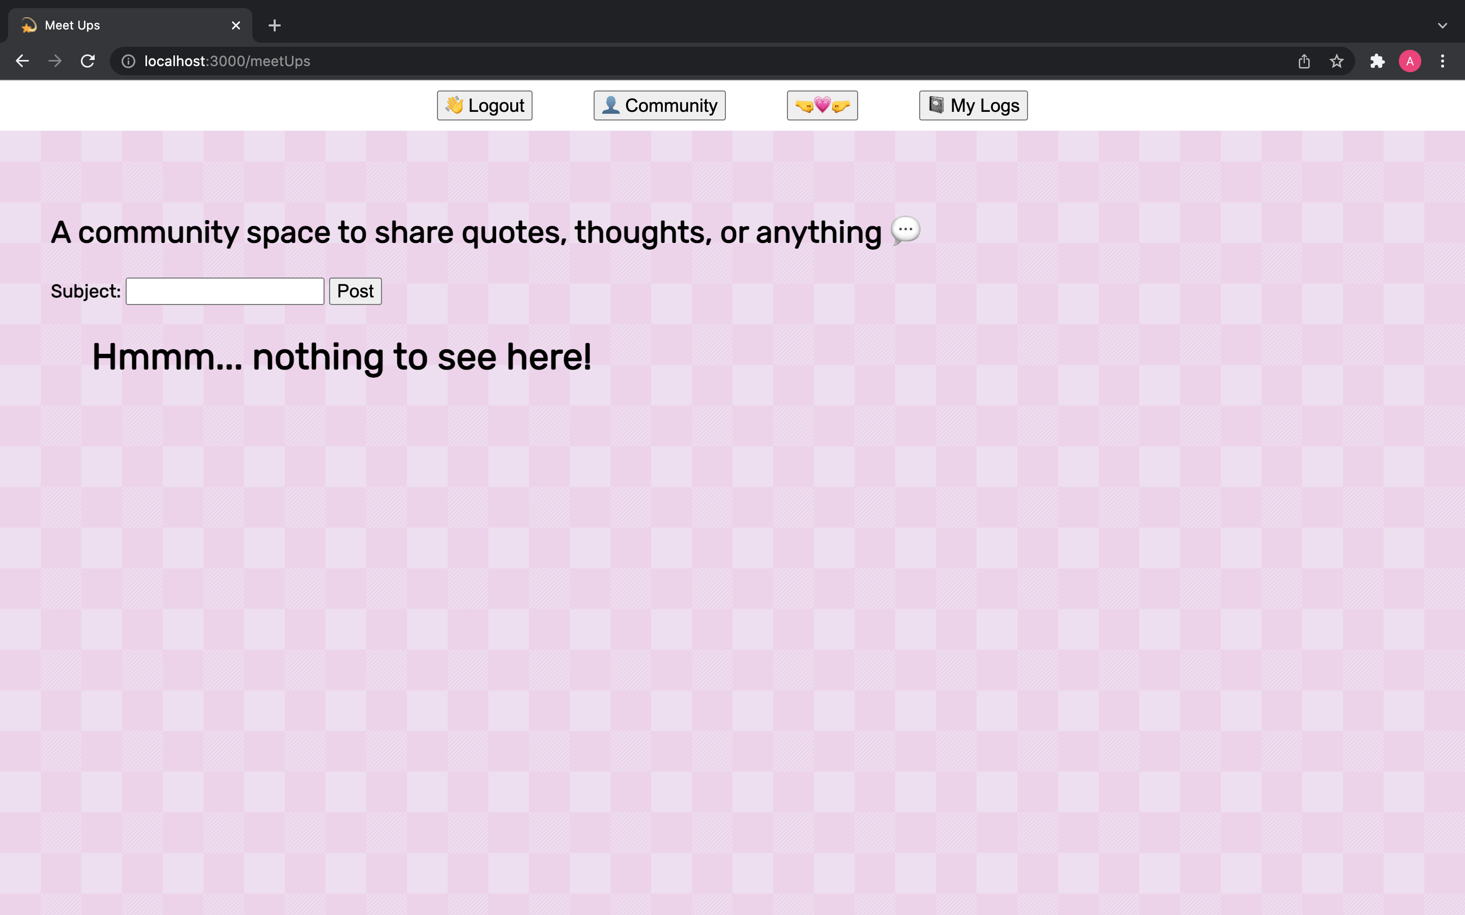Open a new browser tab
Screen dimensions: 1465x915
point(274,25)
